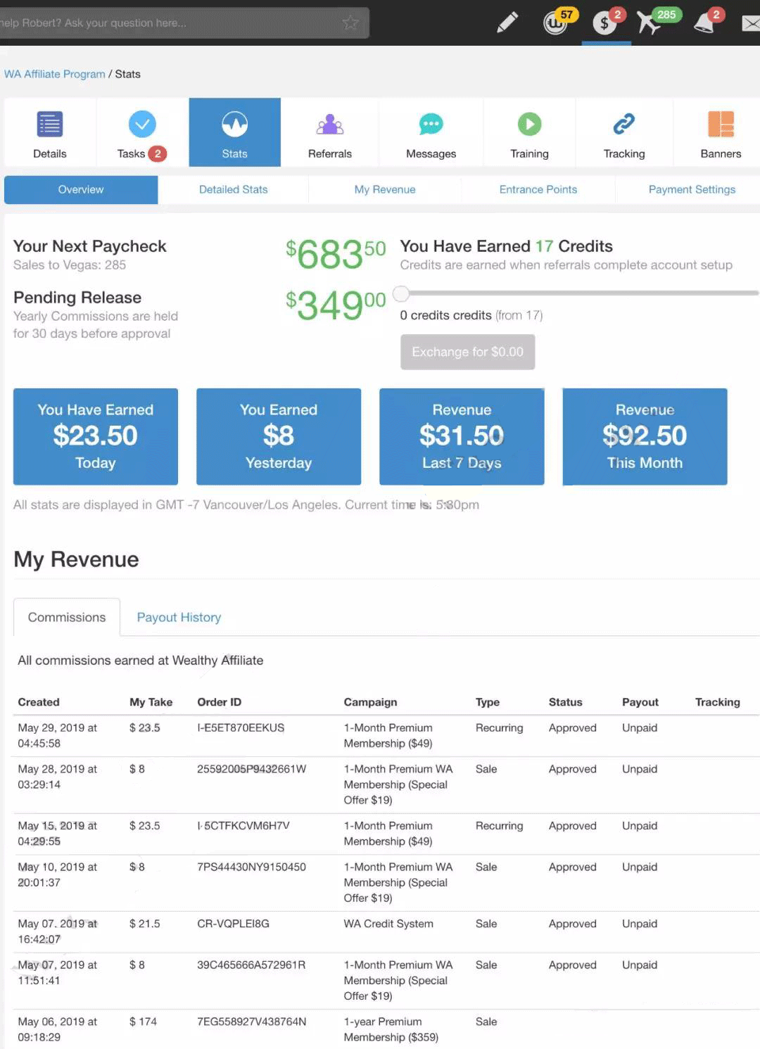
Task: Click the May 28, 2019 created date
Action: pyautogui.click(x=58, y=777)
